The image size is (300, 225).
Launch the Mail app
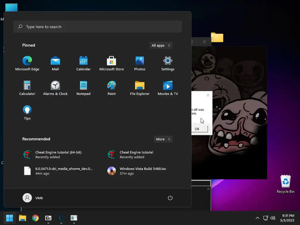tap(55, 64)
